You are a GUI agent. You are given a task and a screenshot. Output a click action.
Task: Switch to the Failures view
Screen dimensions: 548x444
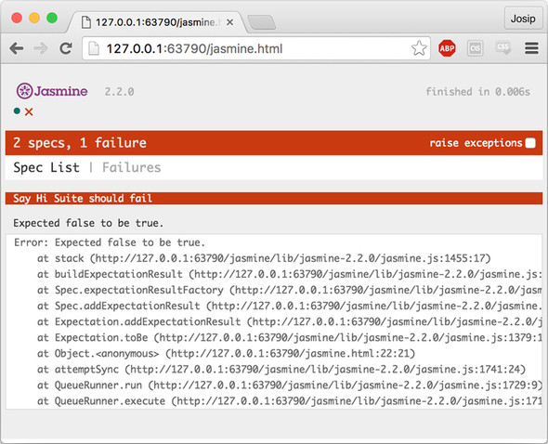pyautogui.click(x=131, y=167)
